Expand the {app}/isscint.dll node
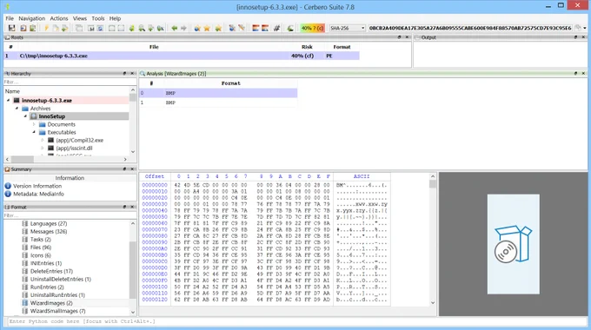The height and width of the screenshot is (330, 591). point(43,148)
